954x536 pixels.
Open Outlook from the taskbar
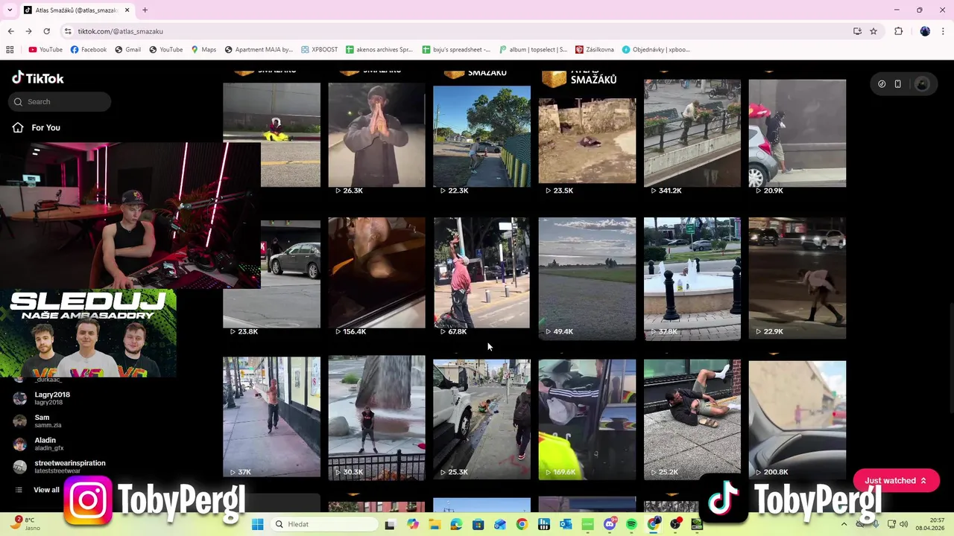566,525
